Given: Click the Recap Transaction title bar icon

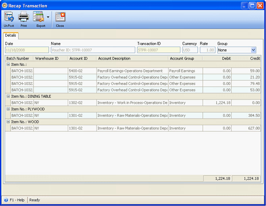Looking at the screenshot, I should pos(5,6).
